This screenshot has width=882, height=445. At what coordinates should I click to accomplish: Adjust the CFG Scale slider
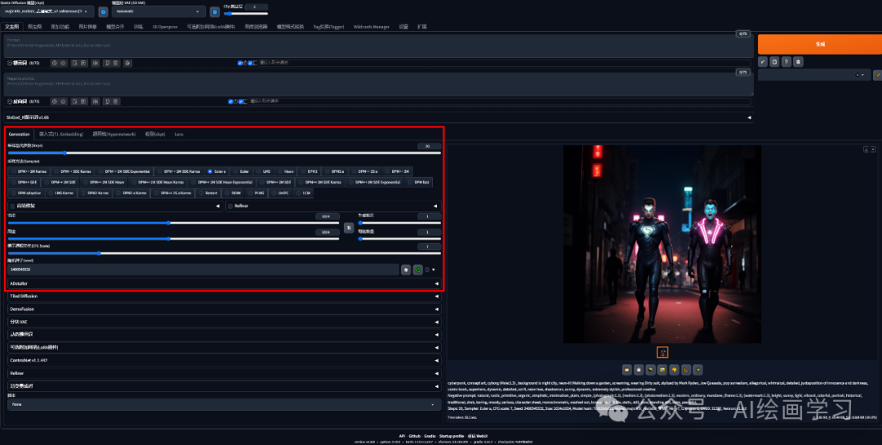(224, 253)
